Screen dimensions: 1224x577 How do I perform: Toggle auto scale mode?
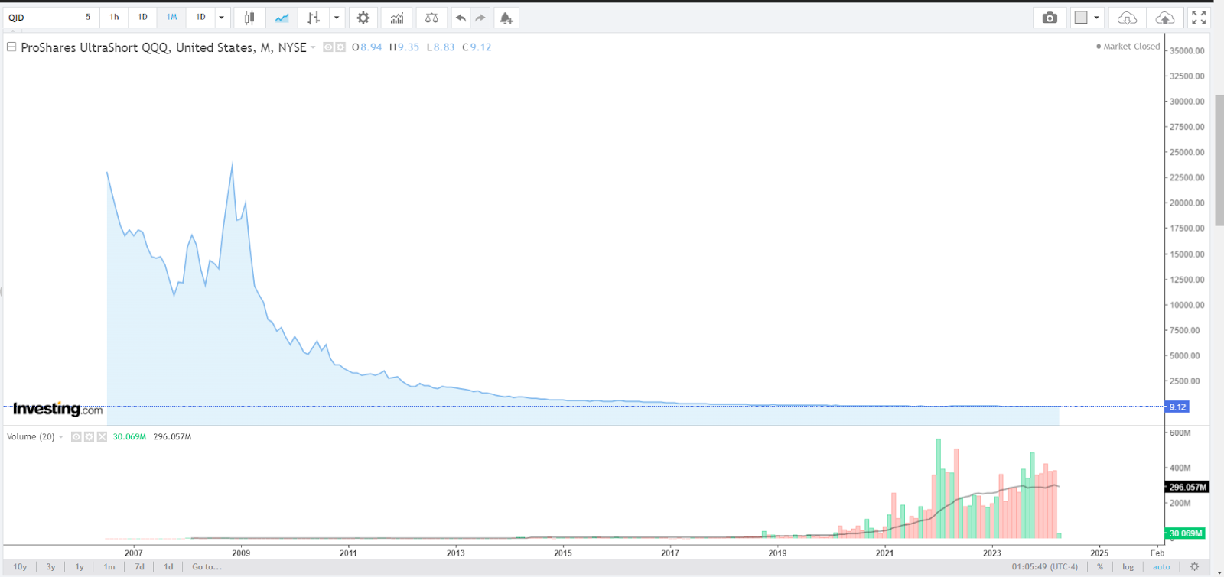click(x=1161, y=567)
